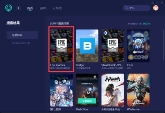The height and width of the screenshot is (113, 165).
Task: Click the green accelerate button on Diabotical
Action: click(x=87, y=101)
